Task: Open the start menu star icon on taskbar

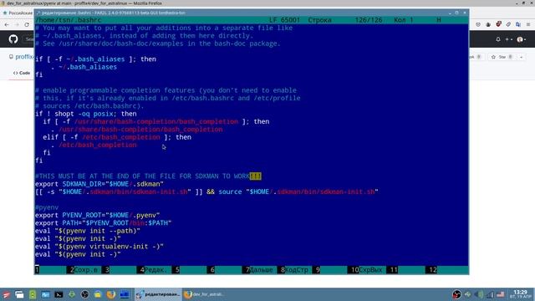Action: (6, 294)
